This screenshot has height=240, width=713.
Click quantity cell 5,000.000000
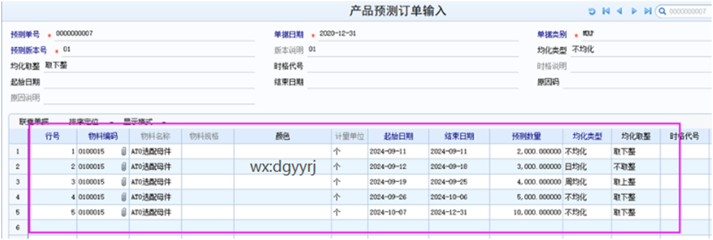tap(527, 197)
